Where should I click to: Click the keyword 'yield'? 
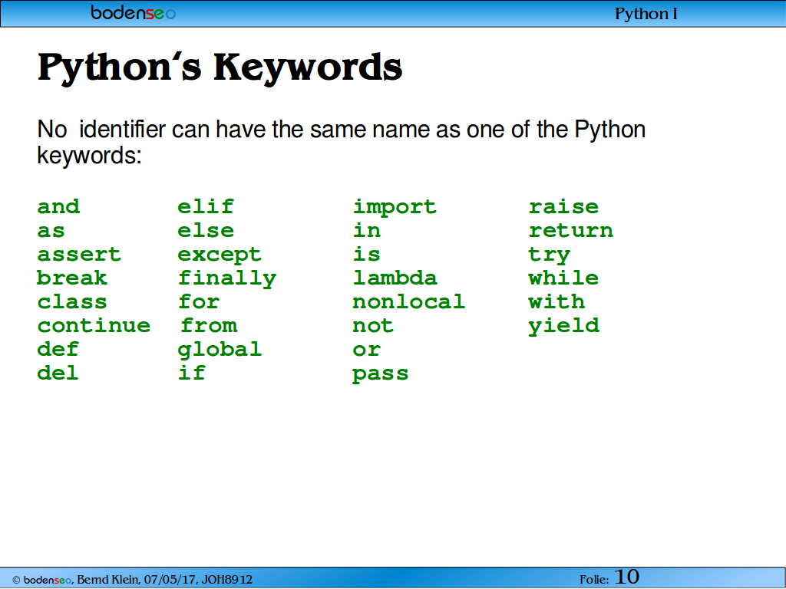564,327
